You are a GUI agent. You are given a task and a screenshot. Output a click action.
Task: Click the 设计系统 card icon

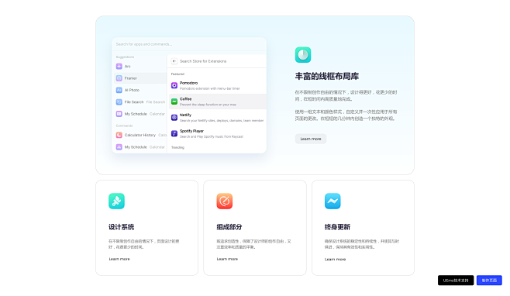116,201
